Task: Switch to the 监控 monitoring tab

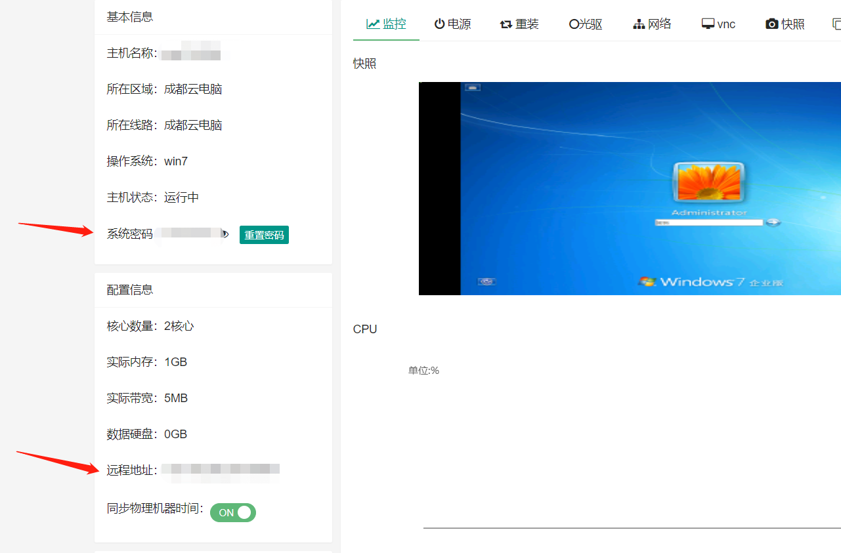Action: click(x=386, y=24)
